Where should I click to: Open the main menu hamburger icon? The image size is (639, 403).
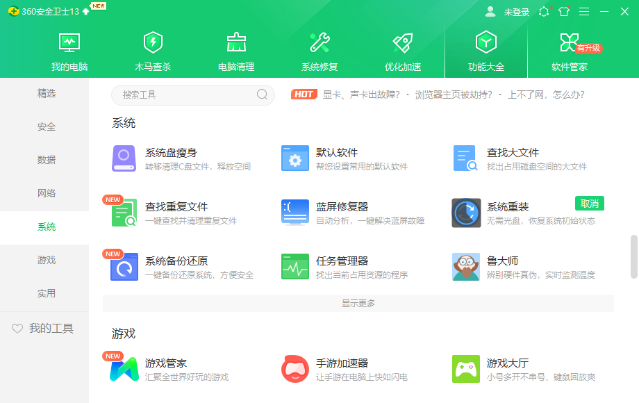[584, 12]
